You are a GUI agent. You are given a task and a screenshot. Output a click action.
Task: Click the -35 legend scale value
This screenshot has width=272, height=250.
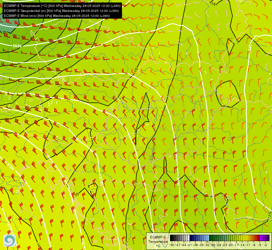(201, 245)
